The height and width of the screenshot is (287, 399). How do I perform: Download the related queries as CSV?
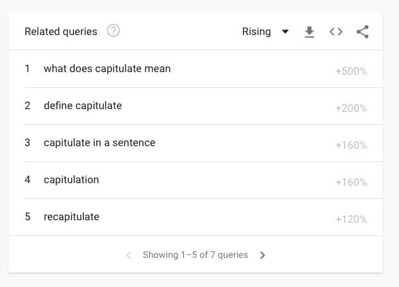[x=309, y=32]
